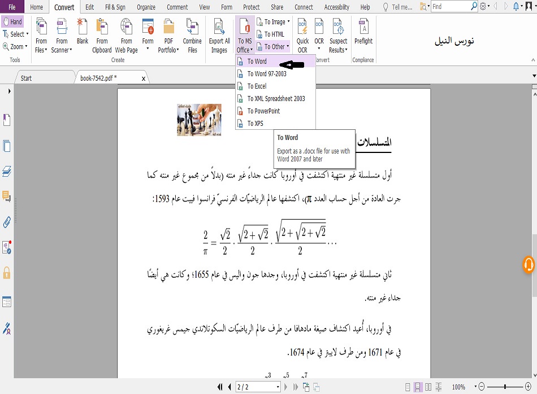Screen dimensions: 537x394
Task: Open the security lock panel in sidebar
Action: coord(7,273)
